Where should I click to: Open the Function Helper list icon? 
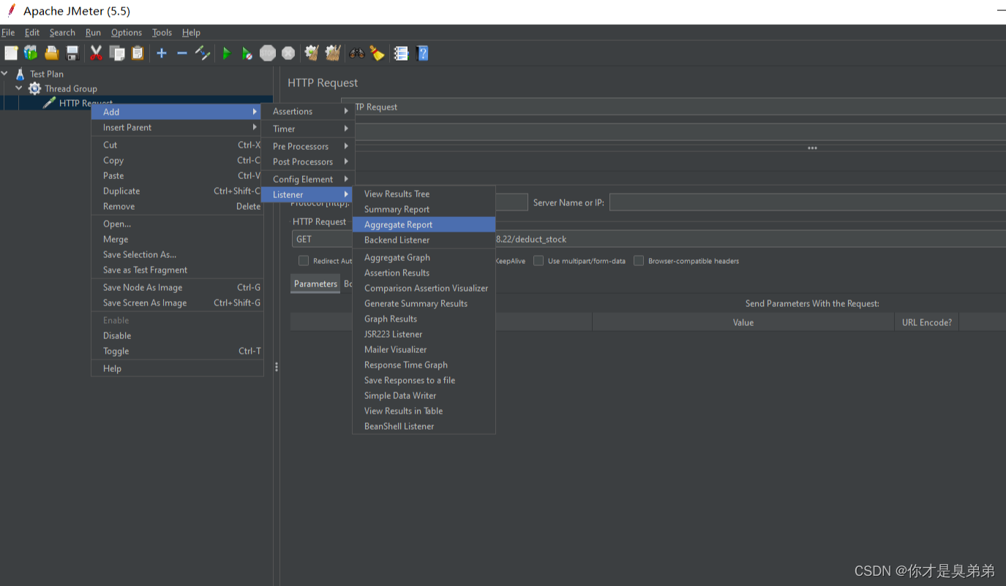coord(401,53)
